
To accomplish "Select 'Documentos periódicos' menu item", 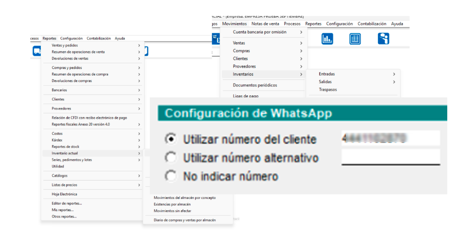I will coord(255,85).
